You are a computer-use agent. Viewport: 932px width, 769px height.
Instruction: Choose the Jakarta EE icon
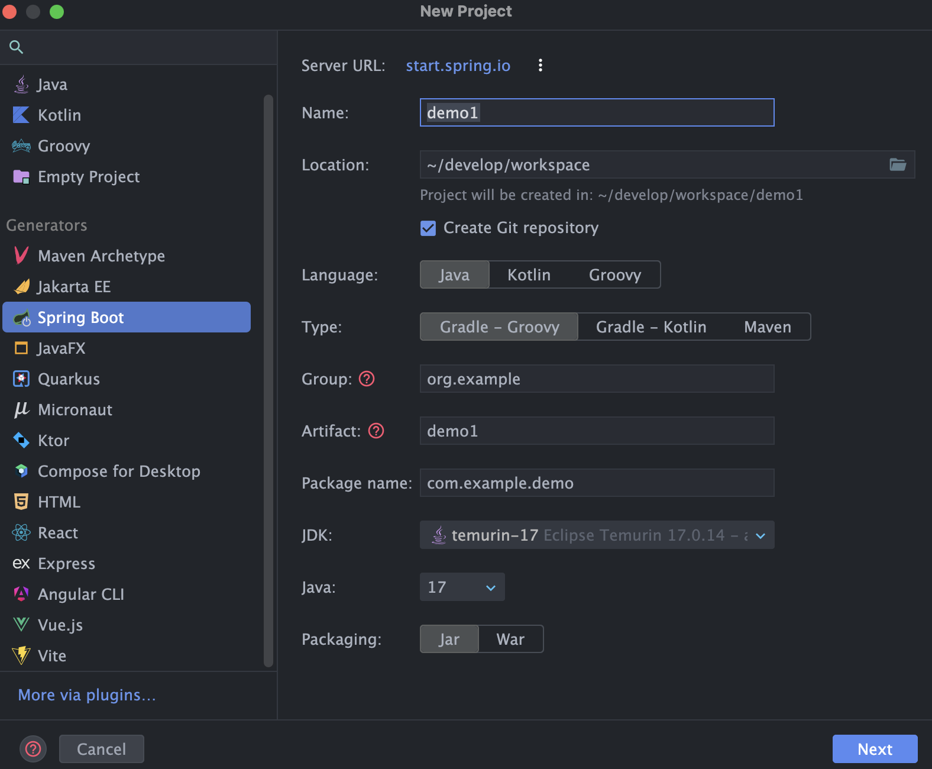click(x=21, y=286)
